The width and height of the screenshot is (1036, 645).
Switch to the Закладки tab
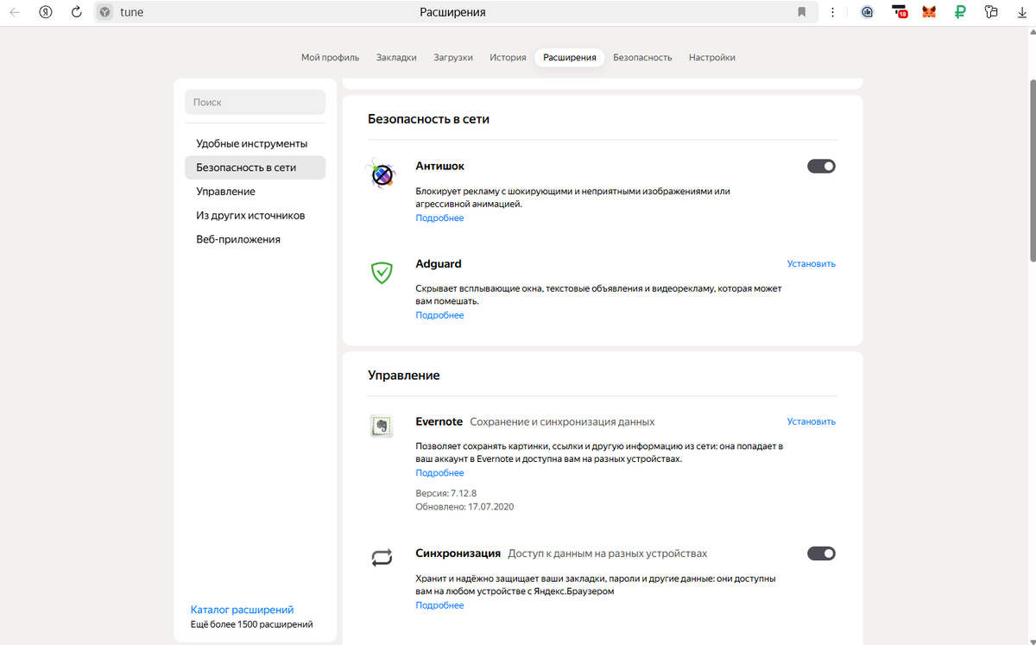[396, 57]
